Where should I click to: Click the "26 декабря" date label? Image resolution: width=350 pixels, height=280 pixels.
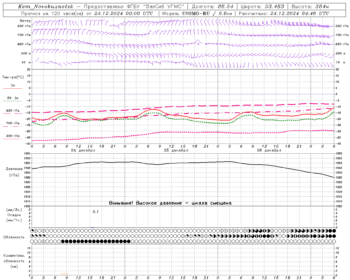(x=269, y=150)
